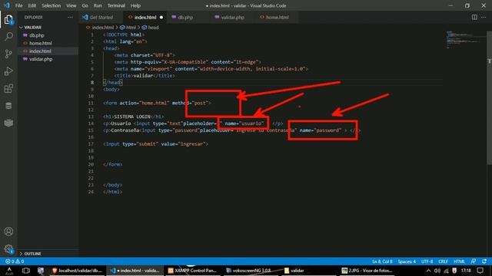492x276 pixels.
Task: Open the Explorer view in activity bar
Action: tap(8, 20)
